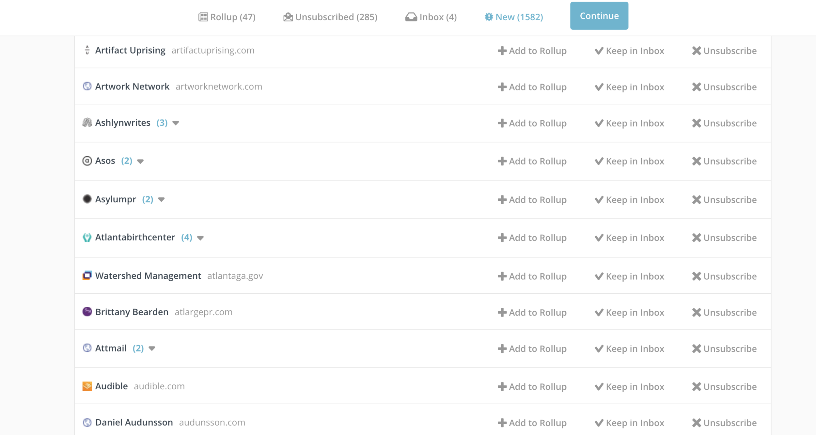
Task: Click the atlantaga.gov domain text
Action: (235, 276)
